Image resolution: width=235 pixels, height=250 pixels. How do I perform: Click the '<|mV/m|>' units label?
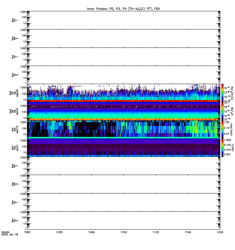(x=232, y=129)
